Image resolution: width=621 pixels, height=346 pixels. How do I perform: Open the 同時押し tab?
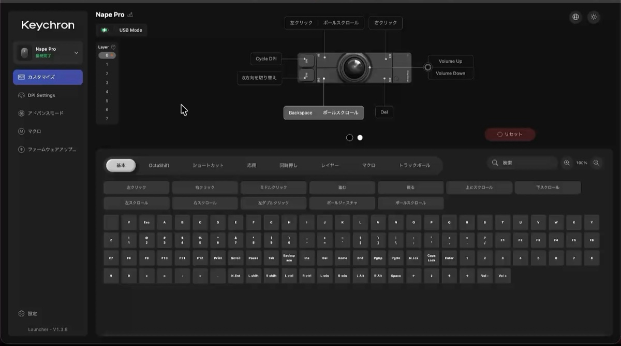click(288, 165)
